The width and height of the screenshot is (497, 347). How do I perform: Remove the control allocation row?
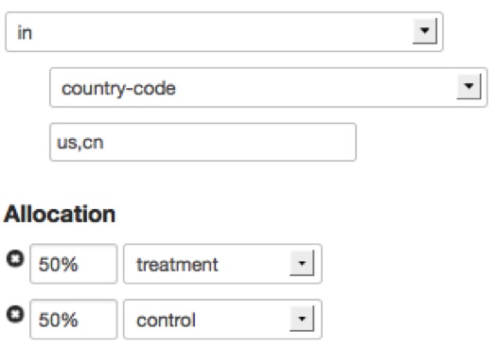[15, 315]
